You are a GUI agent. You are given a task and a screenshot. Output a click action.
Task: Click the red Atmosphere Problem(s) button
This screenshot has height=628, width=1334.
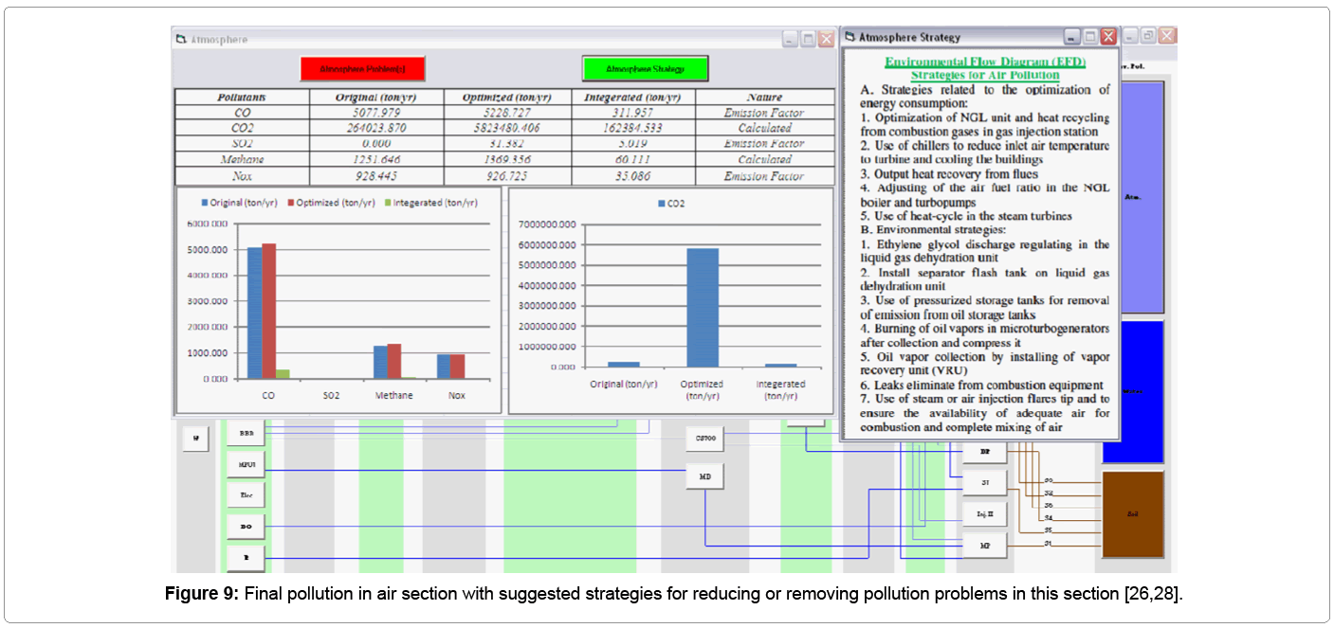coord(362,69)
